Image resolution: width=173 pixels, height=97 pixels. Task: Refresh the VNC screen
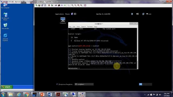tap(52, 5)
